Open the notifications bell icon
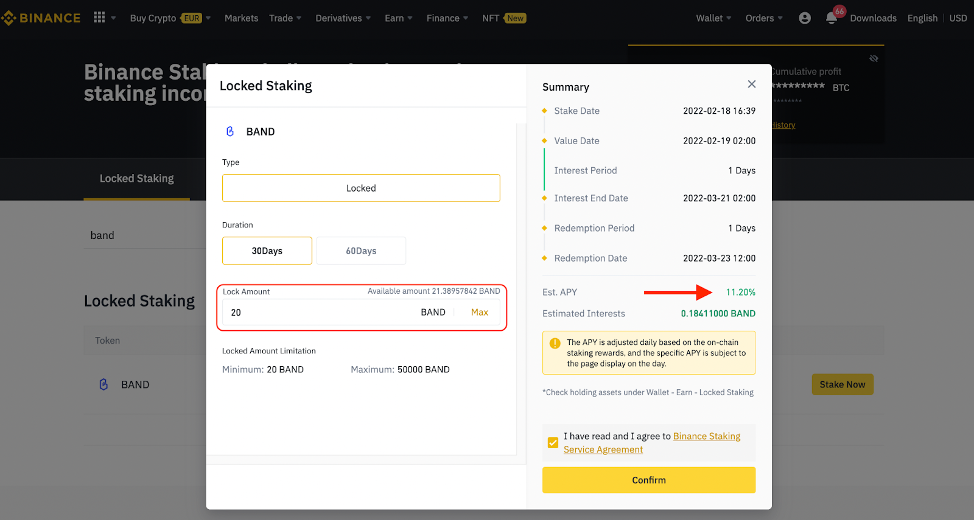Viewport: 974px width, 520px height. click(x=831, y=18)
